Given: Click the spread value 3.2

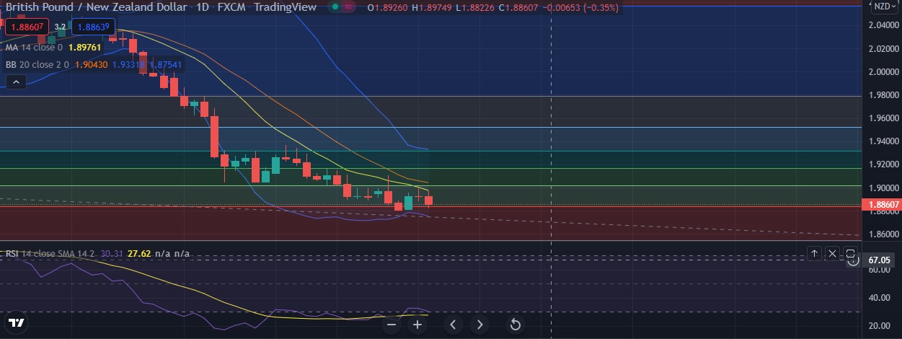Looking at the screenshot, I should click(59, 27).
